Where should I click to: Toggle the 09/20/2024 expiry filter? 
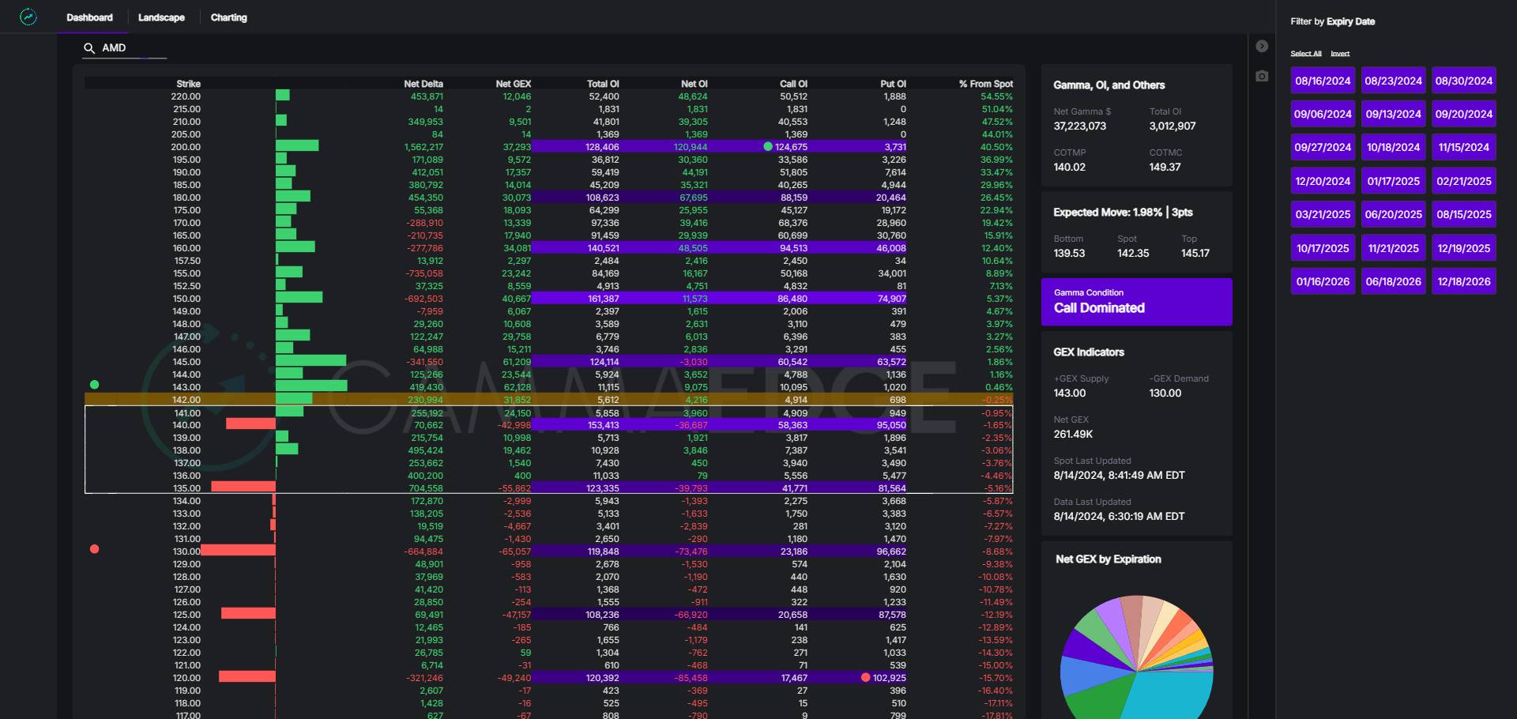(1463, 114)
